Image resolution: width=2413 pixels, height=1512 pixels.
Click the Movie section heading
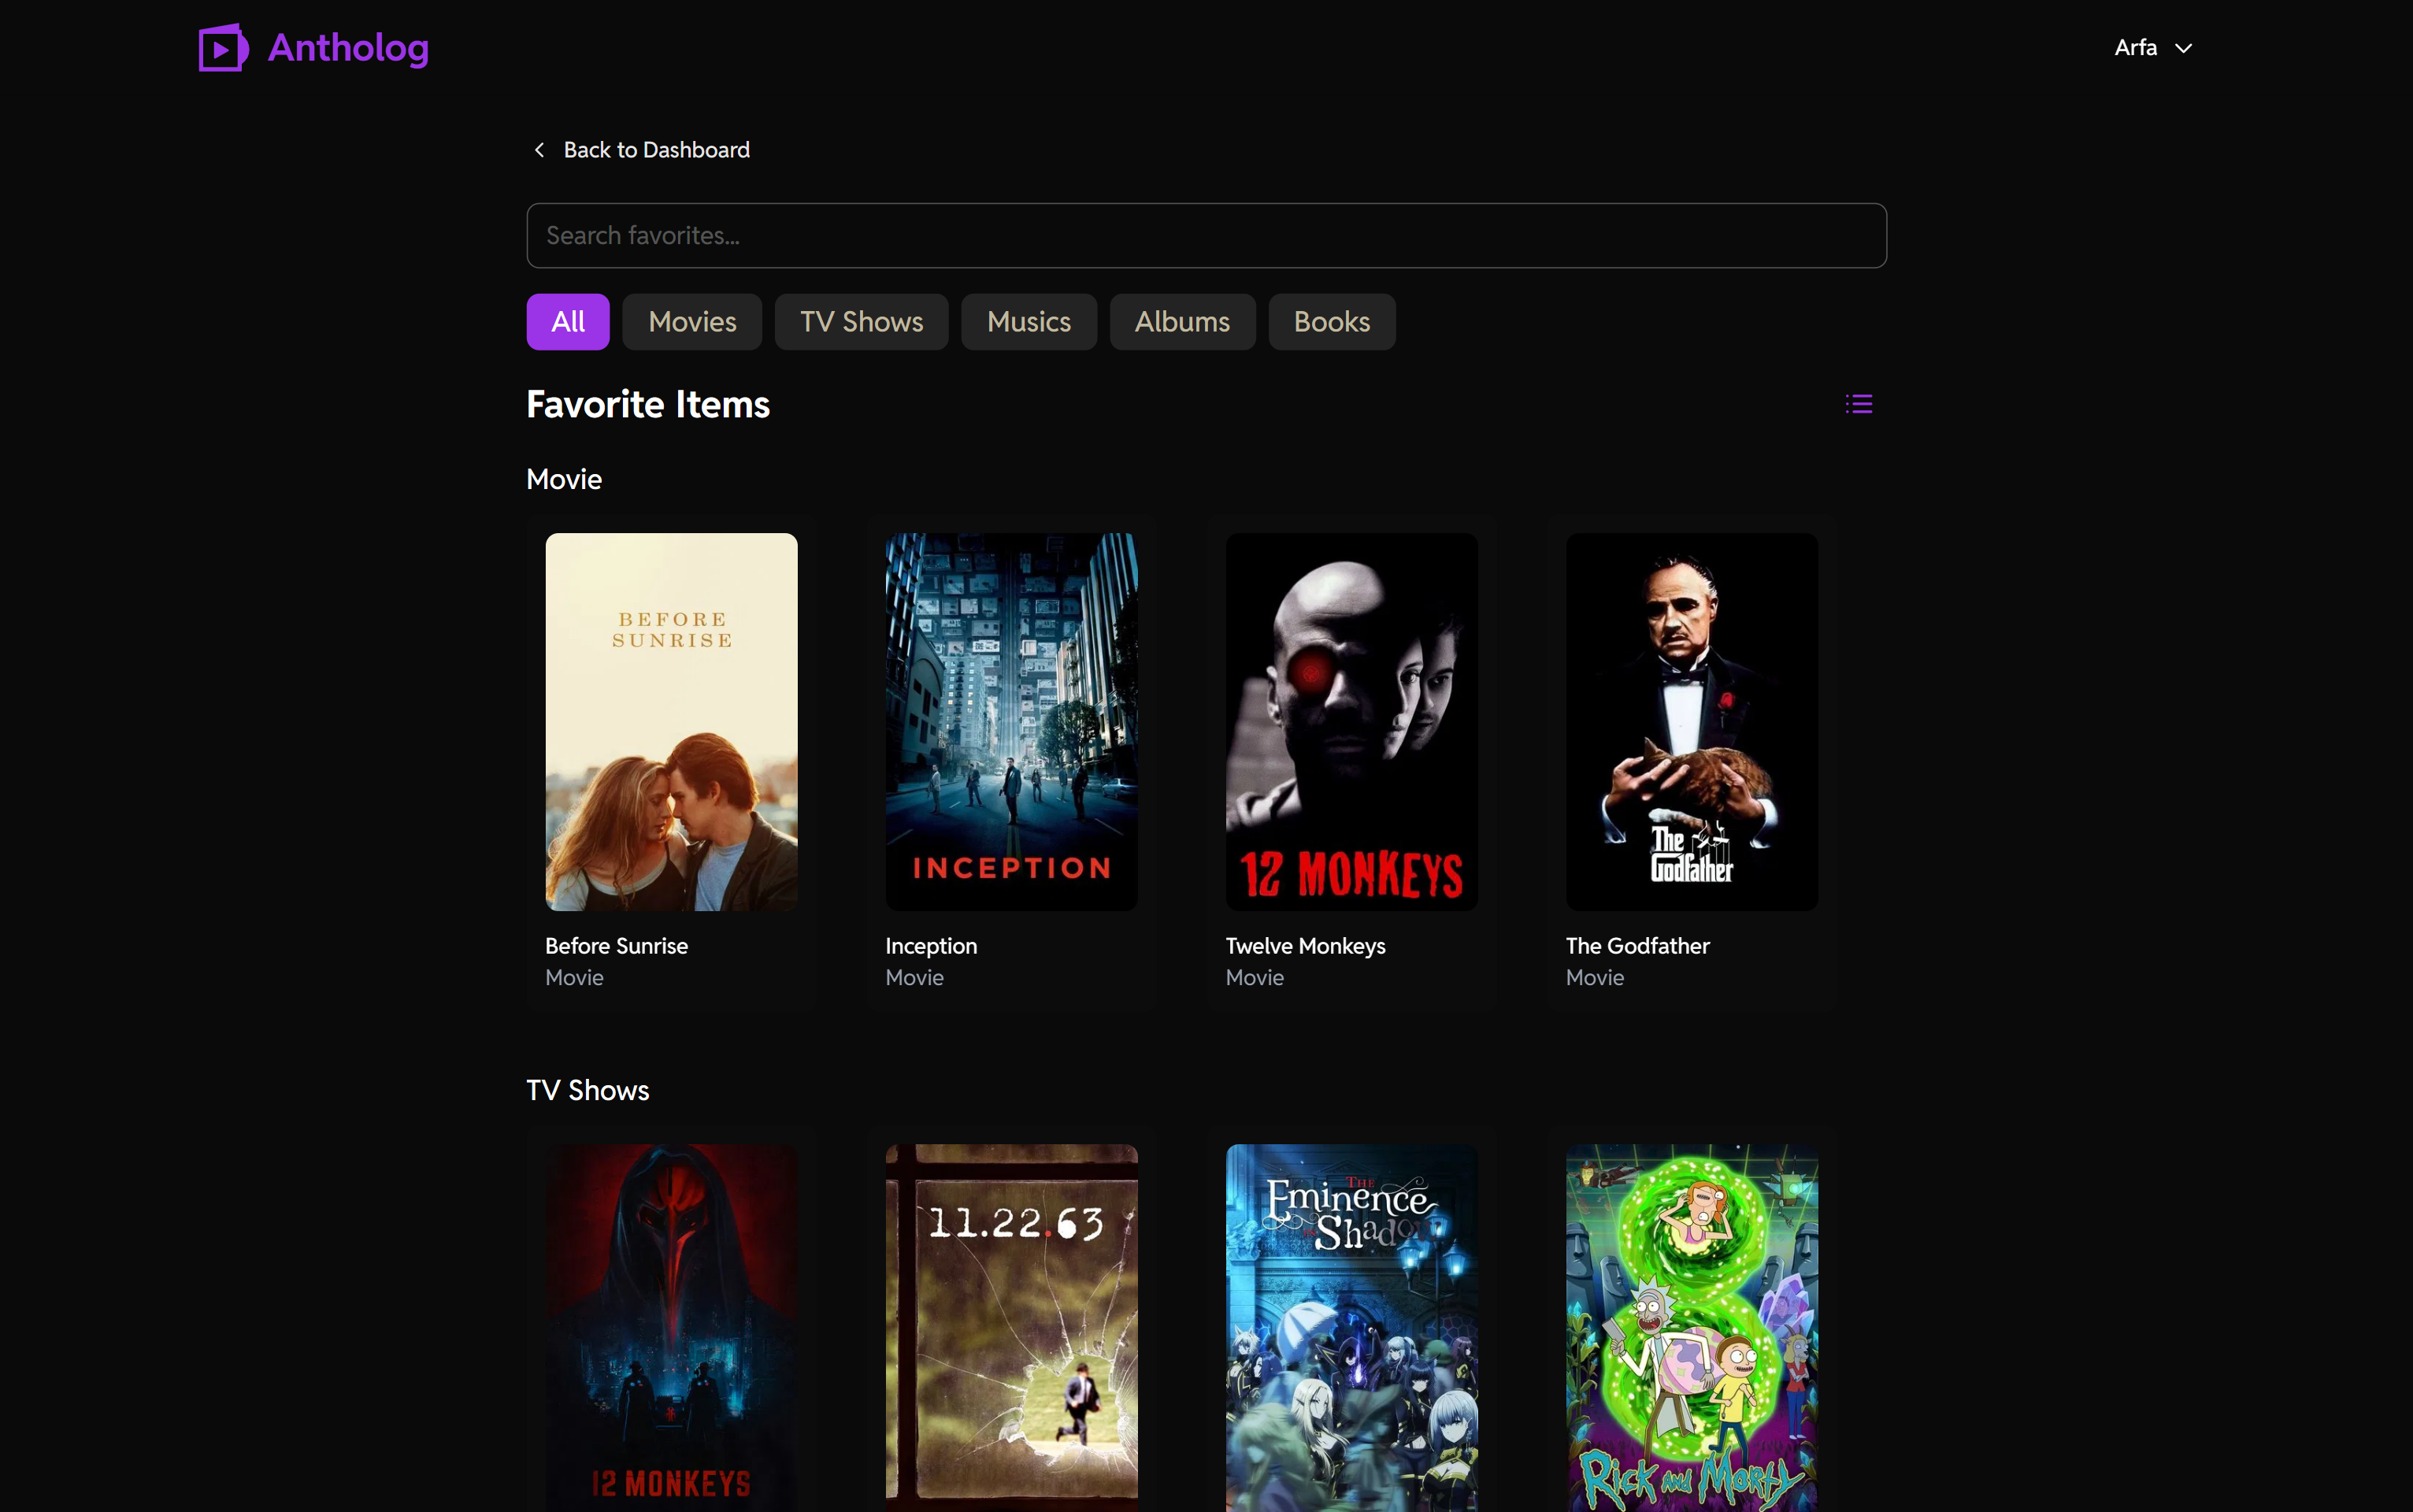[x=564, y=480]
